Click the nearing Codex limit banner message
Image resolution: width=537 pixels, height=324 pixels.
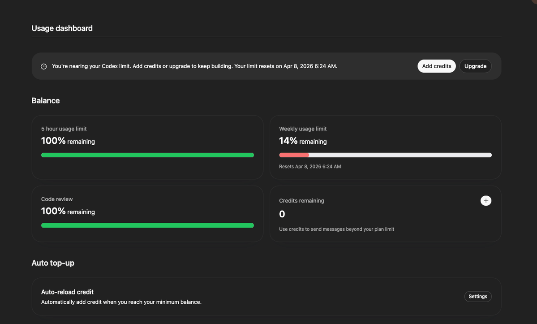(x=194, y=66)
